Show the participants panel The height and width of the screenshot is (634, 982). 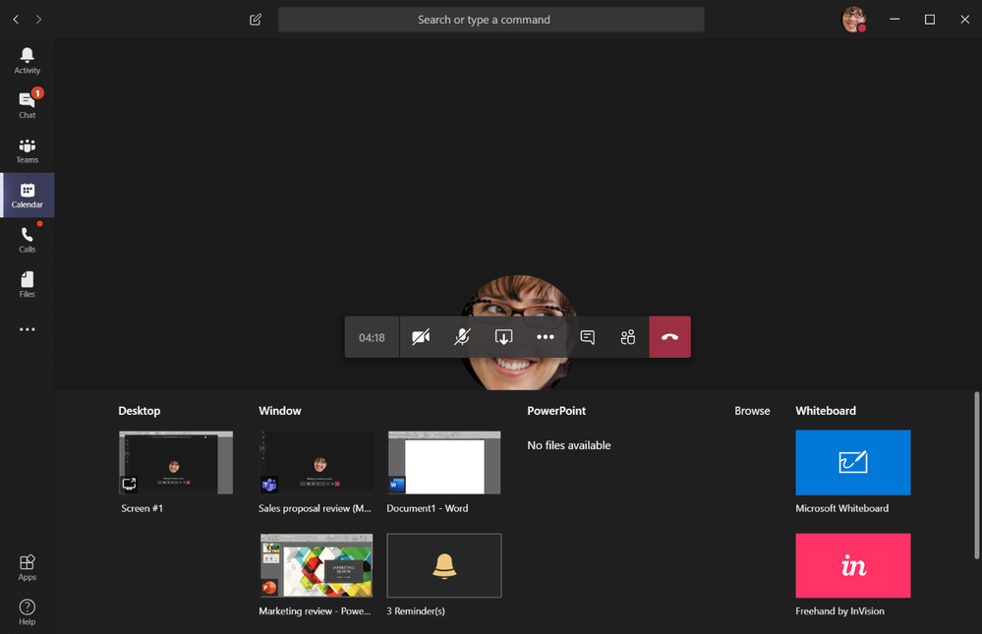point(628,337)
